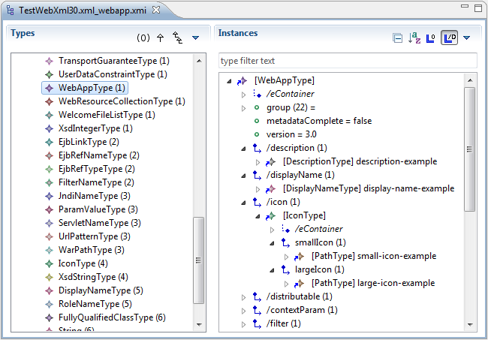
Task: Expand the group (22) attribute
Action: click(x=244, y=108)
